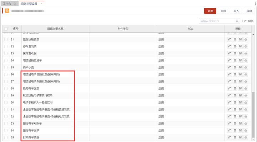Screen dimensions: 257x142
Task: Open the grid config icon in row 32
Action: [x=240, y=116]
